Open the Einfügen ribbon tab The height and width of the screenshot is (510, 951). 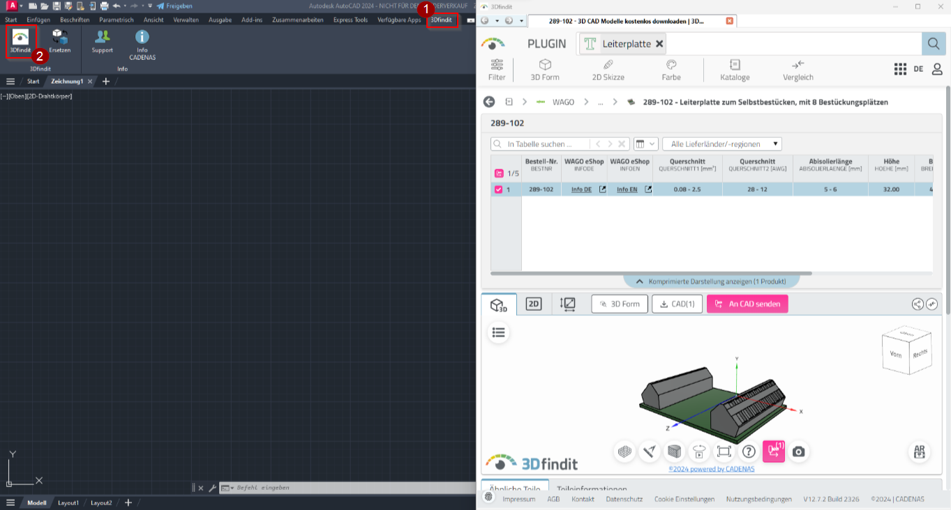tap(38, 20)
